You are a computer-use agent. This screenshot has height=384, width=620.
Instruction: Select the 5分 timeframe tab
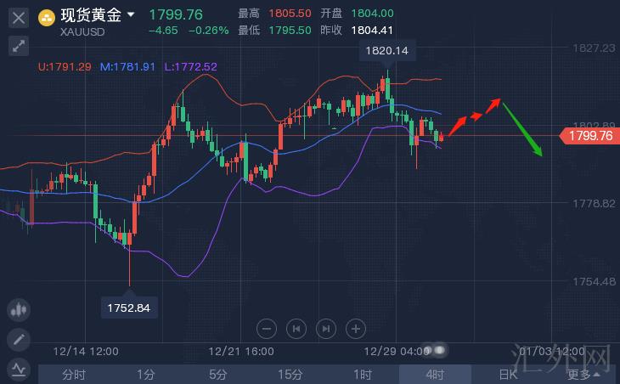(x=218, y=374)
